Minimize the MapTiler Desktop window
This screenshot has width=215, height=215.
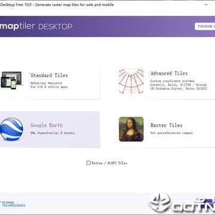coord(207,5)
